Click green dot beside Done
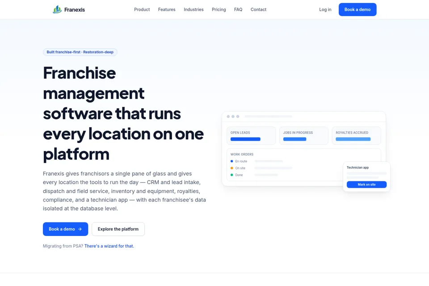 pos(232,175)
